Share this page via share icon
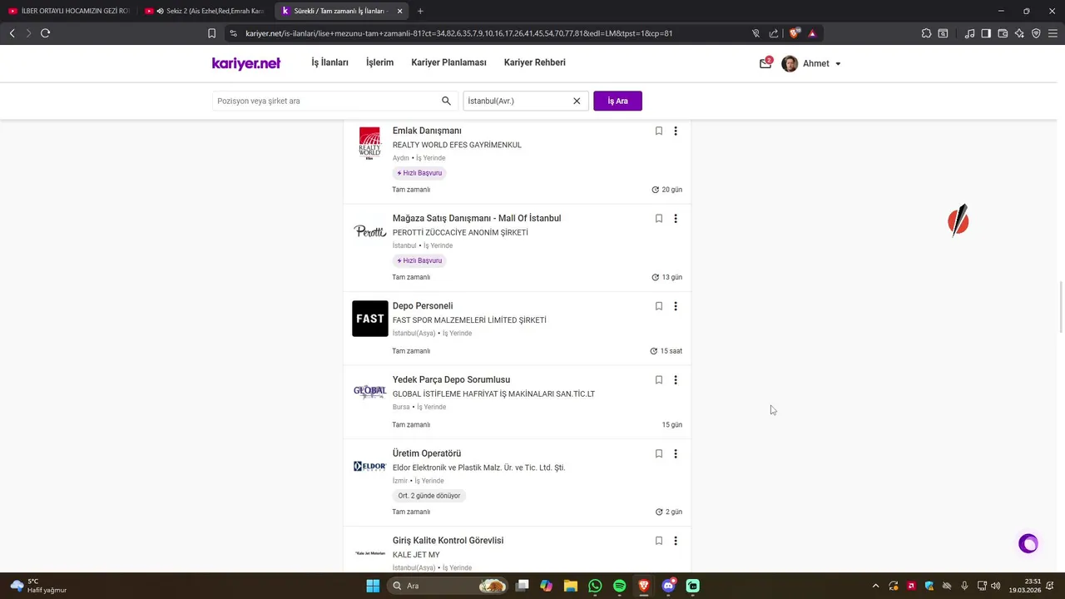 [x=774, y=33]
